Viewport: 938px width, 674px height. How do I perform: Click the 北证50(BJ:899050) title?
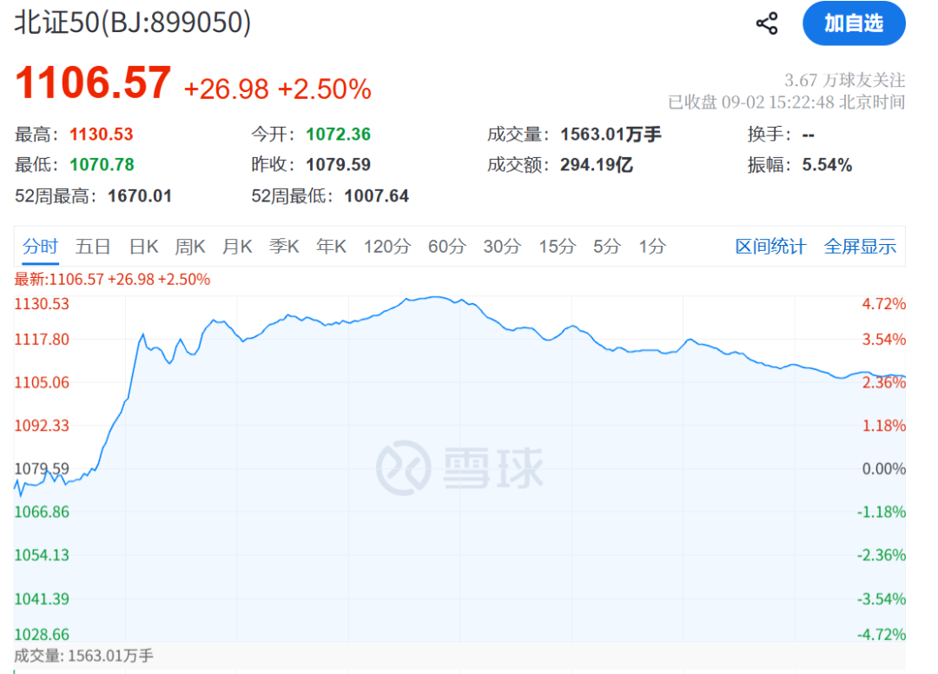[133, 23]
